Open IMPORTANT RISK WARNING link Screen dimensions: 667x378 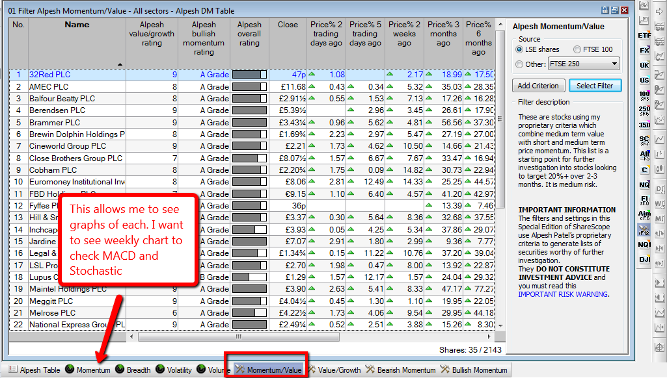[563, 294]
